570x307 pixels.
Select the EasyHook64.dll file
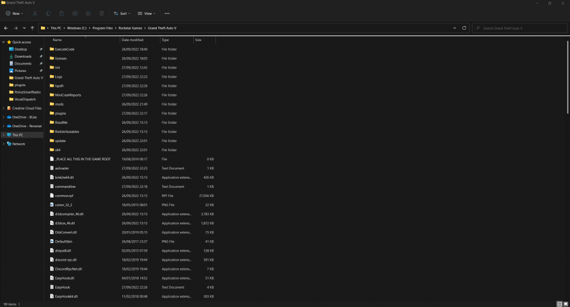[x=66, y=297]
